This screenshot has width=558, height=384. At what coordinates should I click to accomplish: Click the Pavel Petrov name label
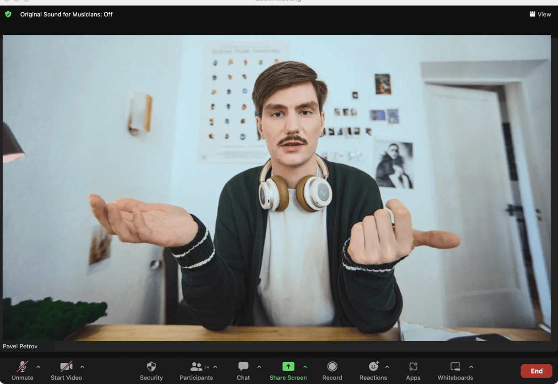tap(20, 346)
